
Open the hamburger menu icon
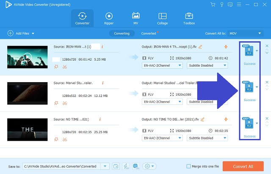tap(239, 4)
